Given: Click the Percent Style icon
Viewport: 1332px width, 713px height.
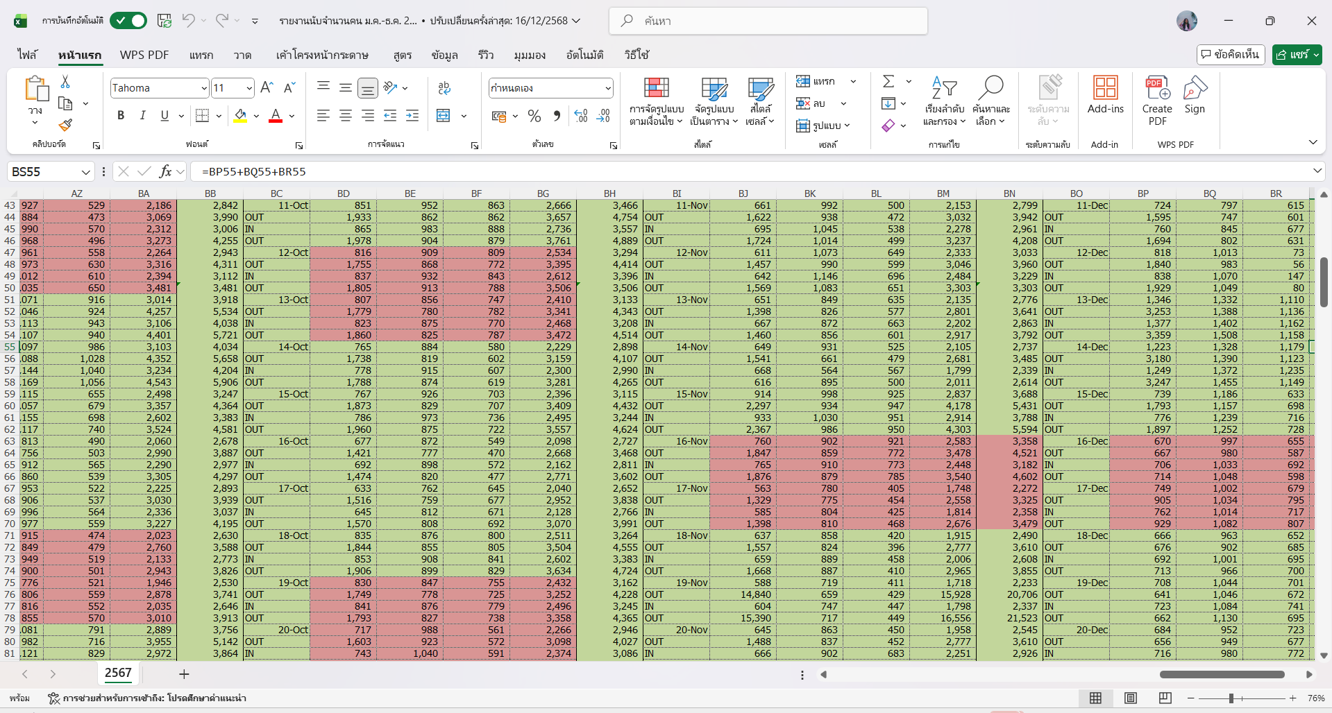Looking at the screenshot, I should (x=534, y=116).
